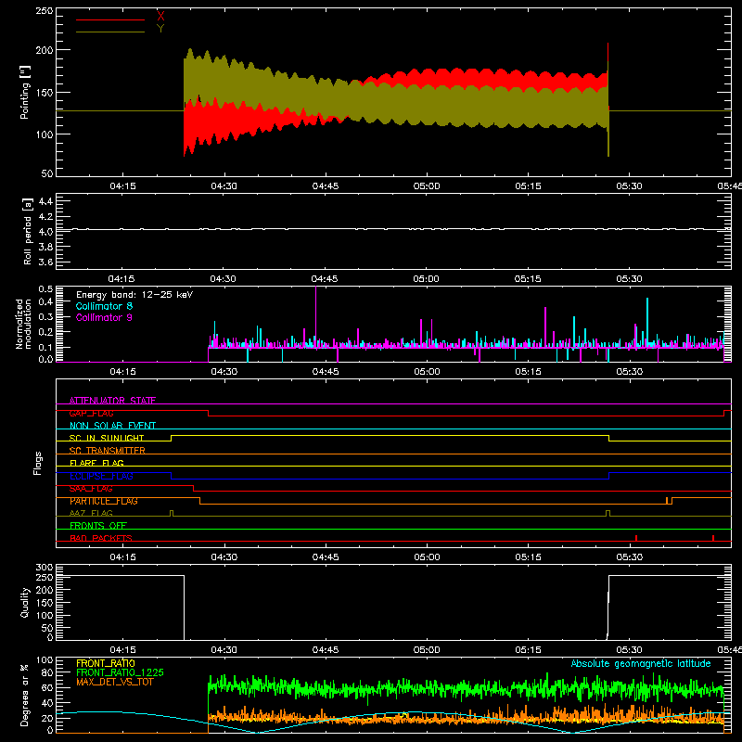
Task: Click the Normalized modulation axis title
Action: tap(23, 324)
